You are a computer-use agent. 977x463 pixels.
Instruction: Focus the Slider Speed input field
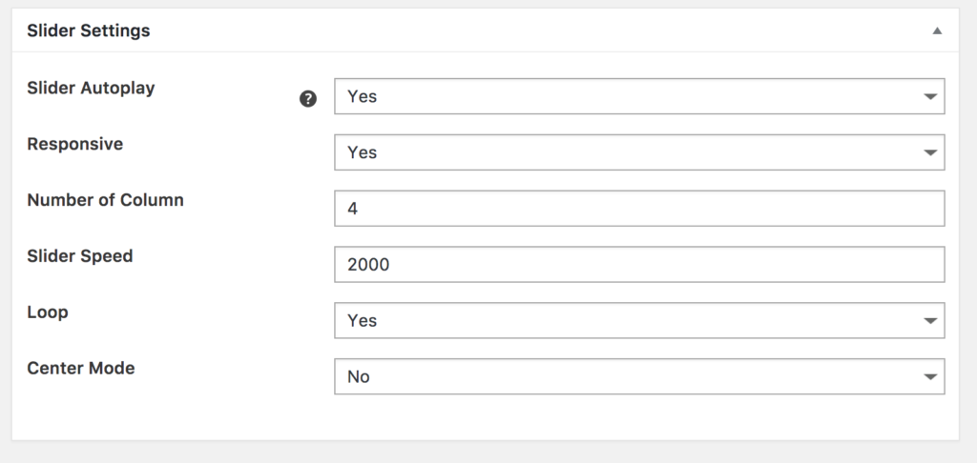639,265
